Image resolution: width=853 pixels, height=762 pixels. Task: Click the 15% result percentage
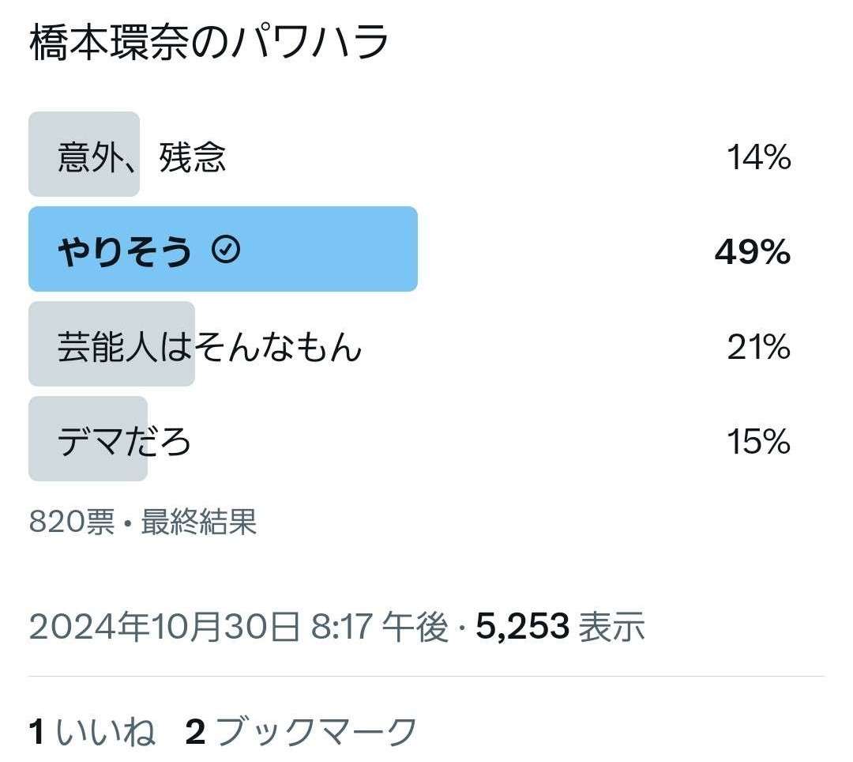click(x=759, y=441)
